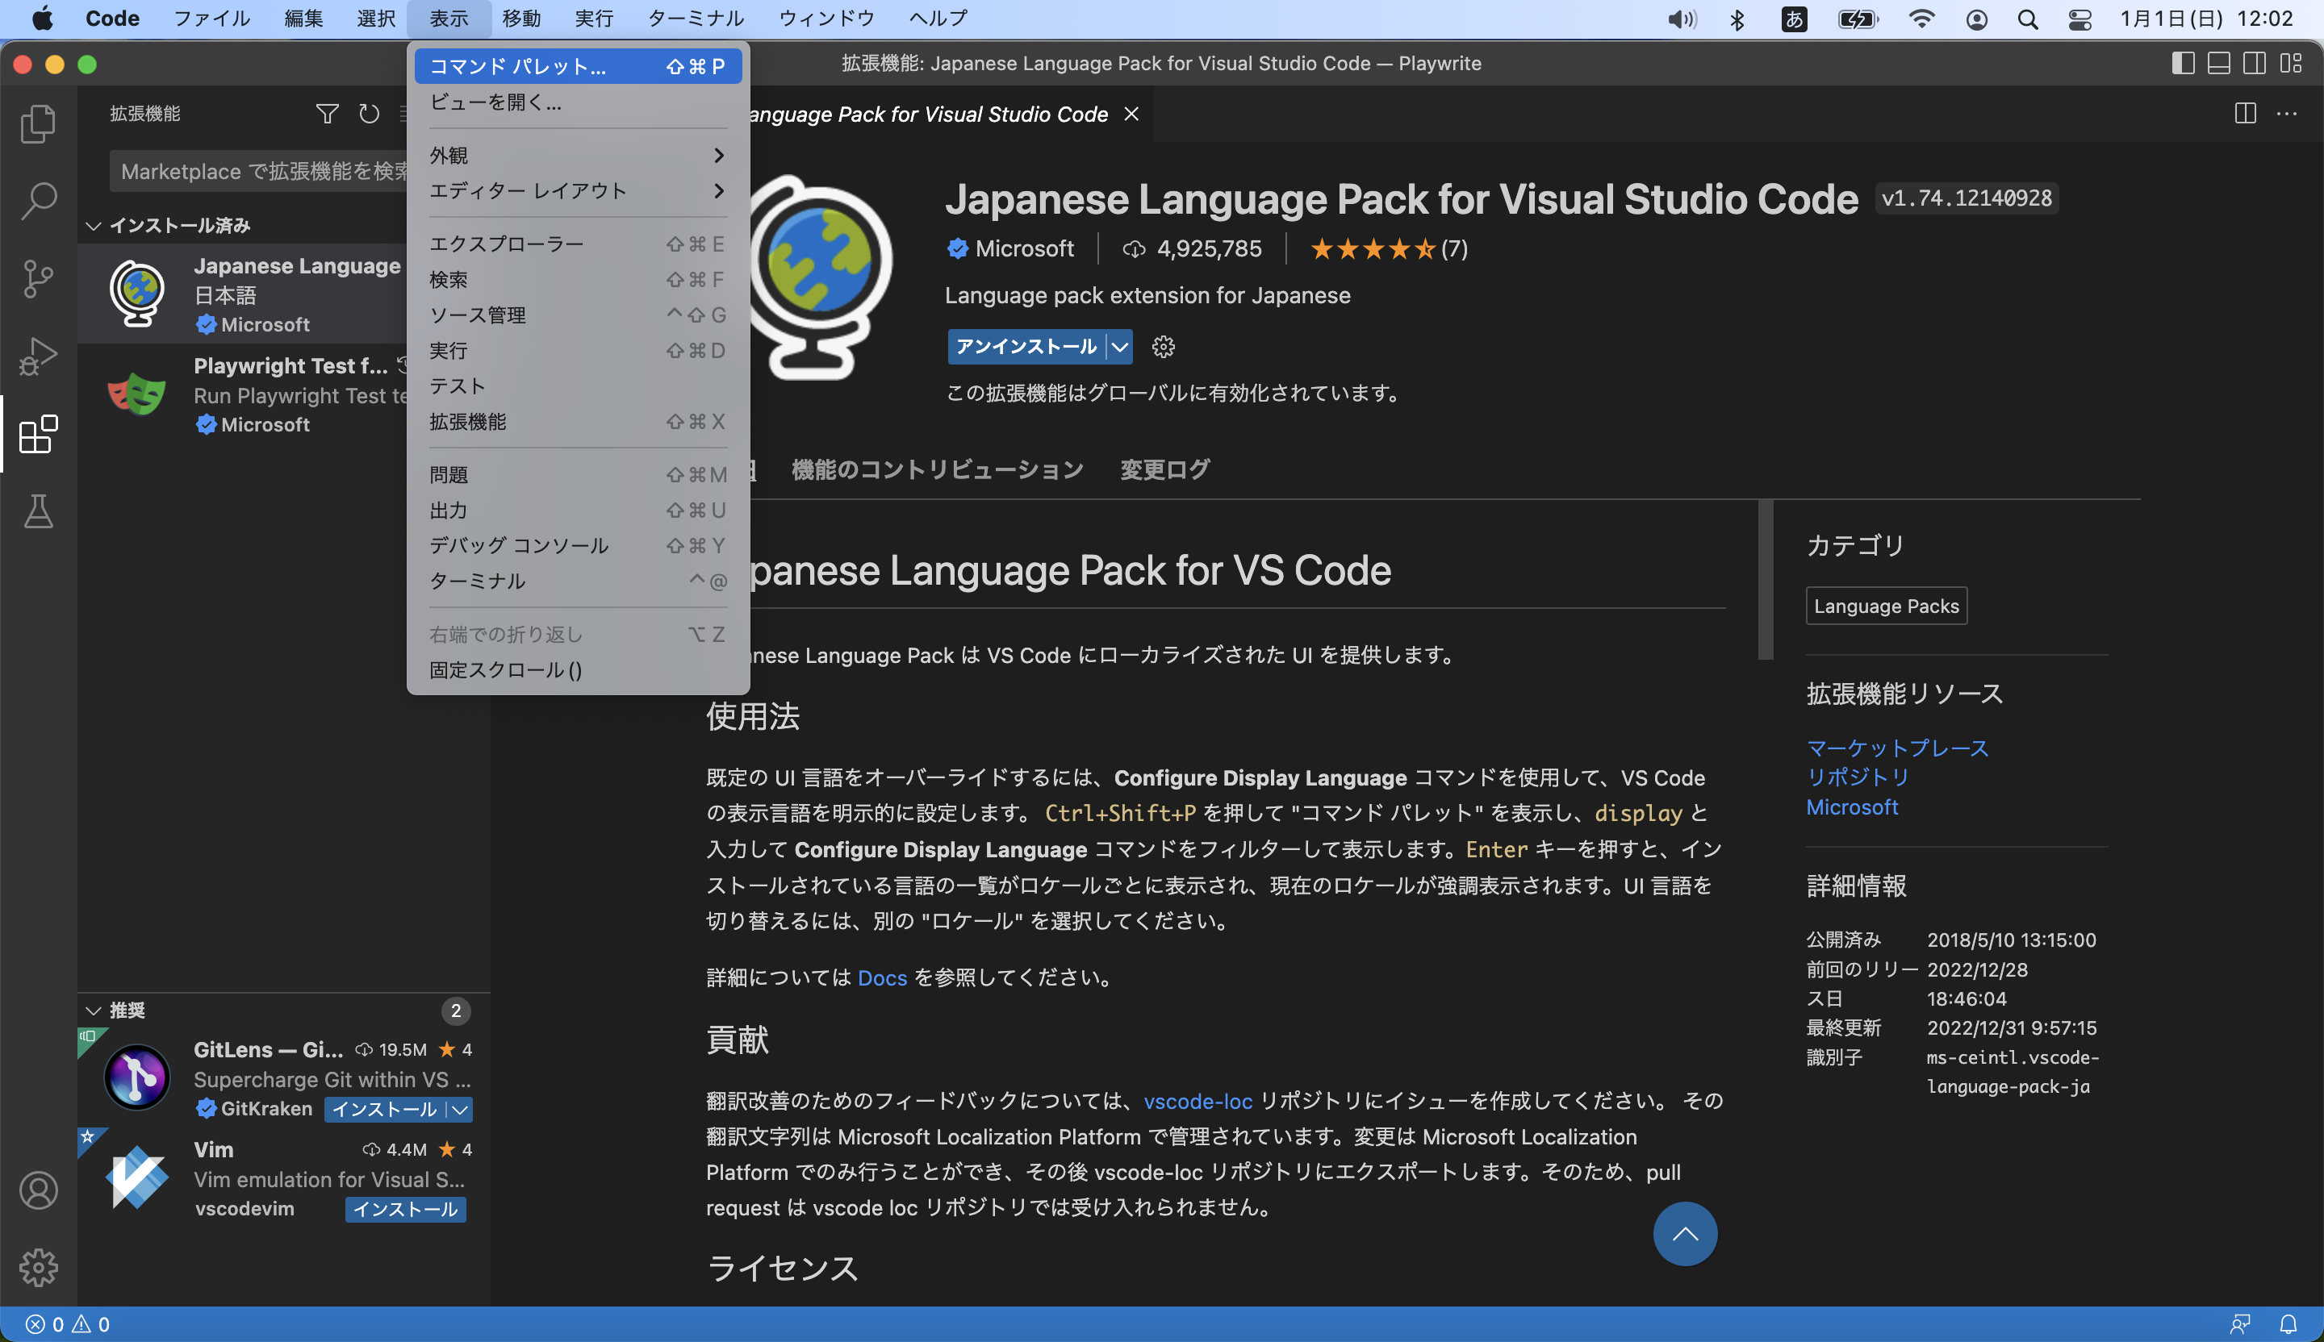This screenshot has height=1342, width=2324.
Task: Click errors and warnings status bar indicator
Action: [67, 1323]
